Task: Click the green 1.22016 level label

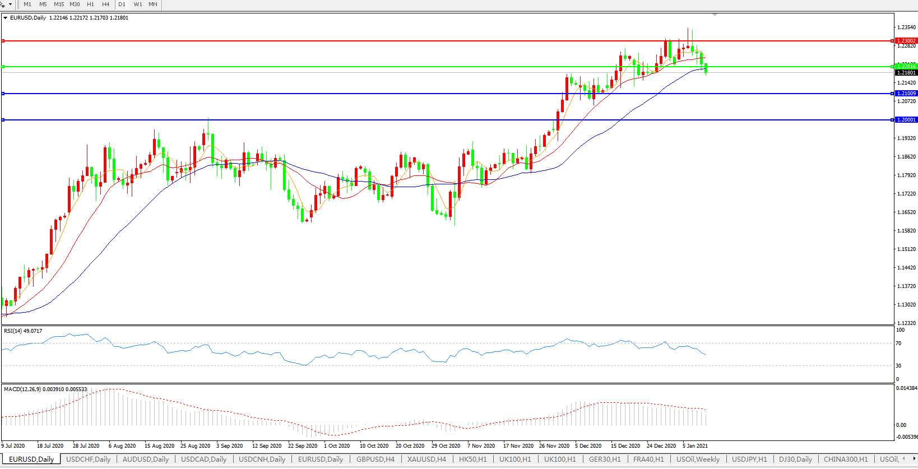Action: (x=906, y=66)
